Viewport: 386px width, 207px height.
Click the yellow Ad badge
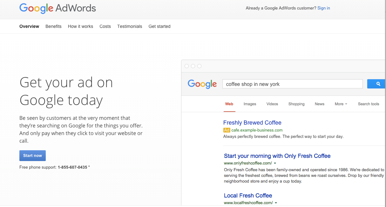pos(227,130)
